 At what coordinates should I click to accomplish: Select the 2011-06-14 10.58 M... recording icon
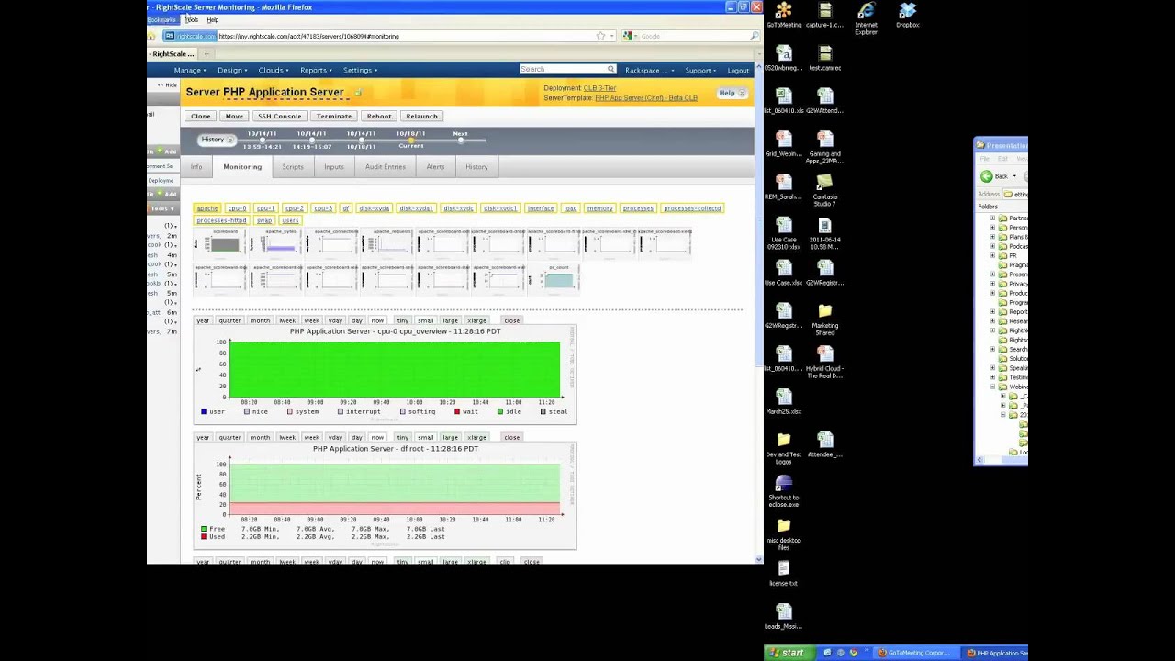(824, 233)
